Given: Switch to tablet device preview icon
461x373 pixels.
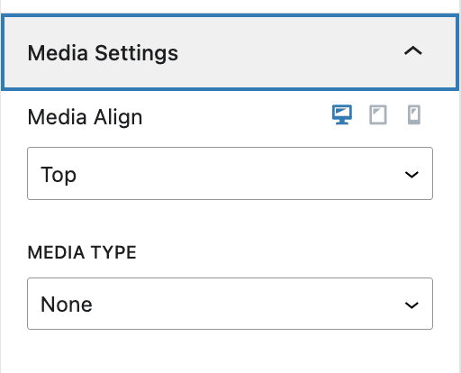Looking at the screenshot, I should click(x=378, y=114).
